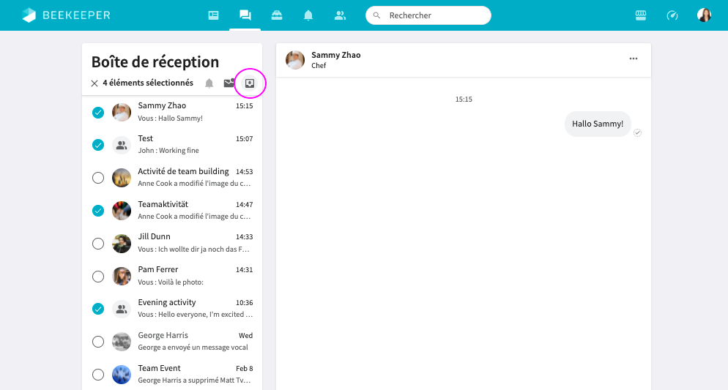Click the 'Boîte de réception' heading
The height and width of the screenshot is (390, 728).
[155, 62]
